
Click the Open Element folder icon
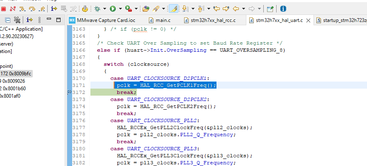click(x=146, y=9)
